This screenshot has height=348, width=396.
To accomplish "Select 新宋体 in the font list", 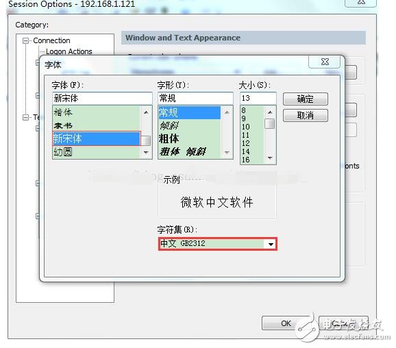I will coord(96,138).
